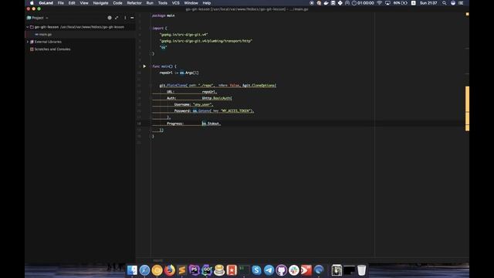Open Sublime Text from the dock
This screenshot has width=494, height=278.
click(x=182, y=270)
